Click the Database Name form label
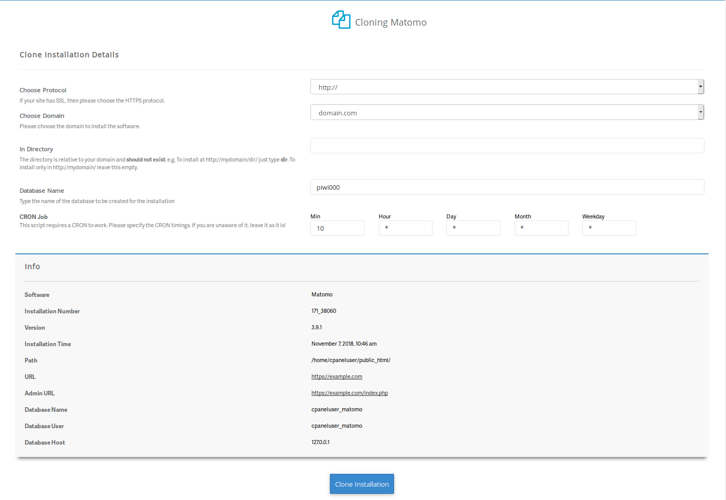 click(42, 191)
